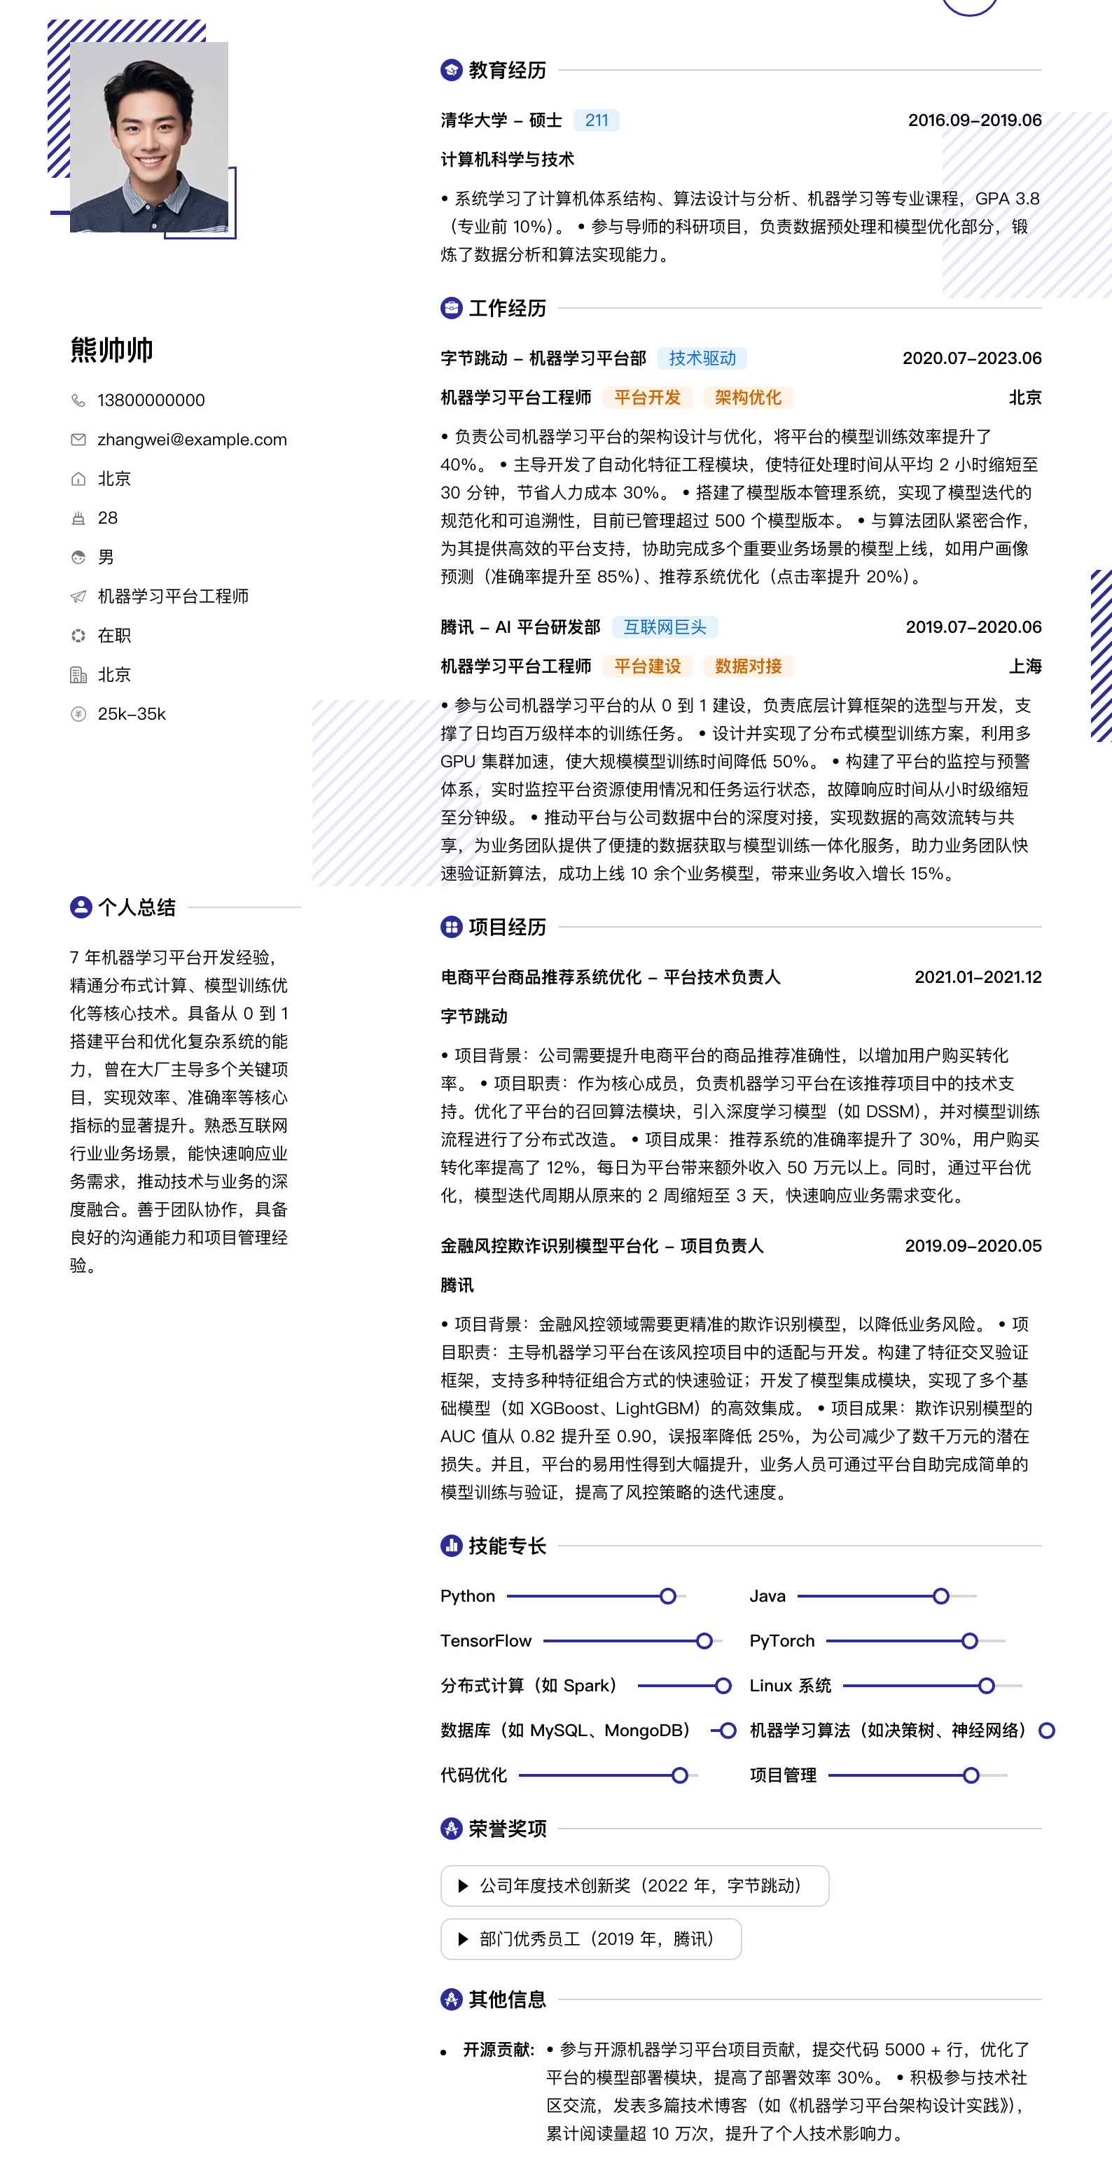Click the 211 tag next to 清华大学

(x=596, y=120)
